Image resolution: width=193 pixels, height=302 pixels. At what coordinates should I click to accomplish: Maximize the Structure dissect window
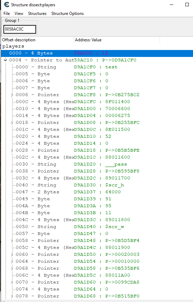[x=187, y=5]
